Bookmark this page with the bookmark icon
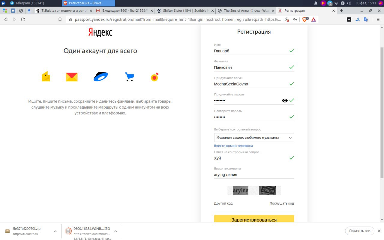Screen dimensions: 384x240 point(60,19)
